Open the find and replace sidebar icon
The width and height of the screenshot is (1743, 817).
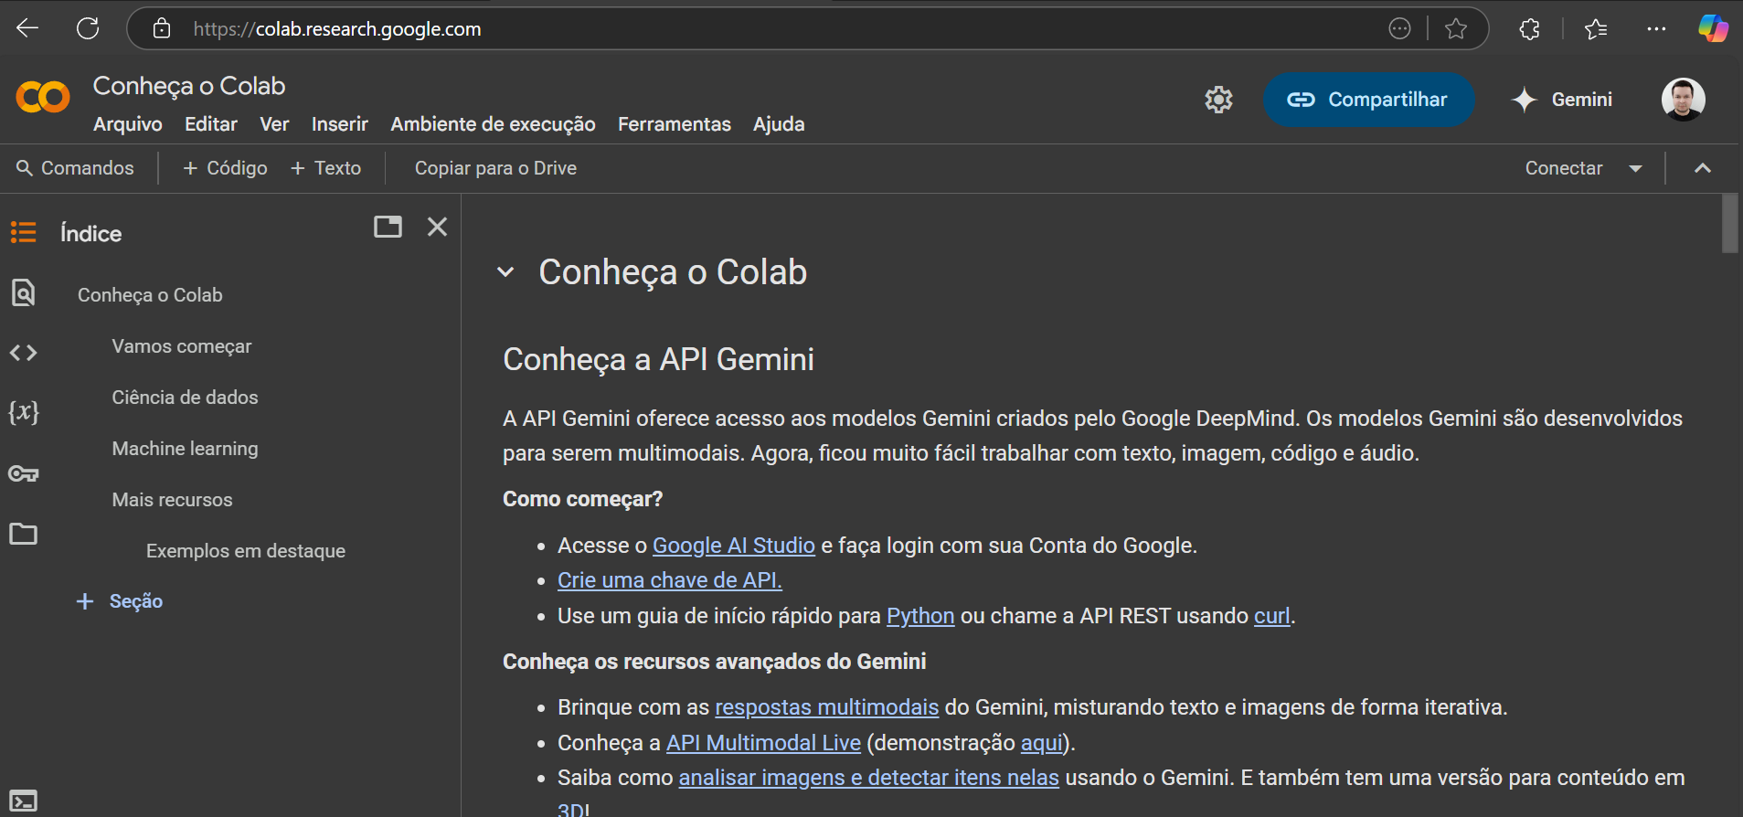point(24,292)
